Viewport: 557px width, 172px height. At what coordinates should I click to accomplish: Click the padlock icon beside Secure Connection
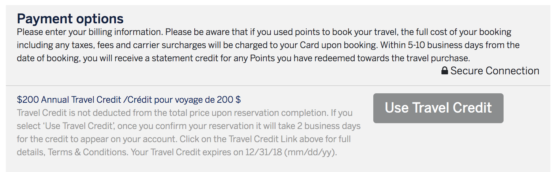pos(445,71)
